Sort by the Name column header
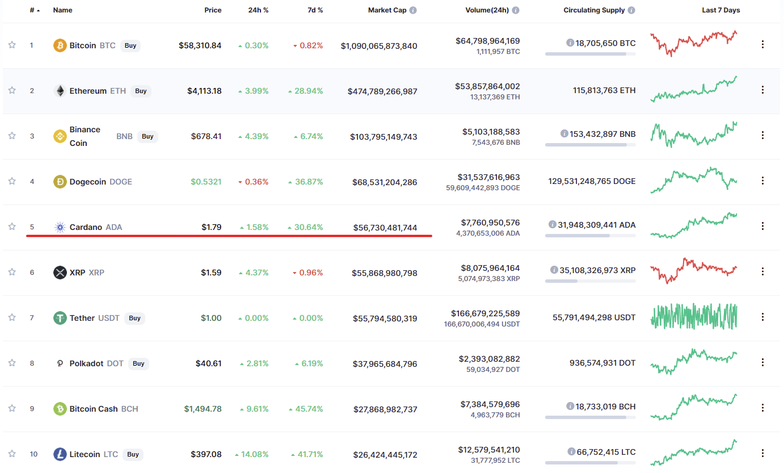784x473 pixels. (63, 10)
